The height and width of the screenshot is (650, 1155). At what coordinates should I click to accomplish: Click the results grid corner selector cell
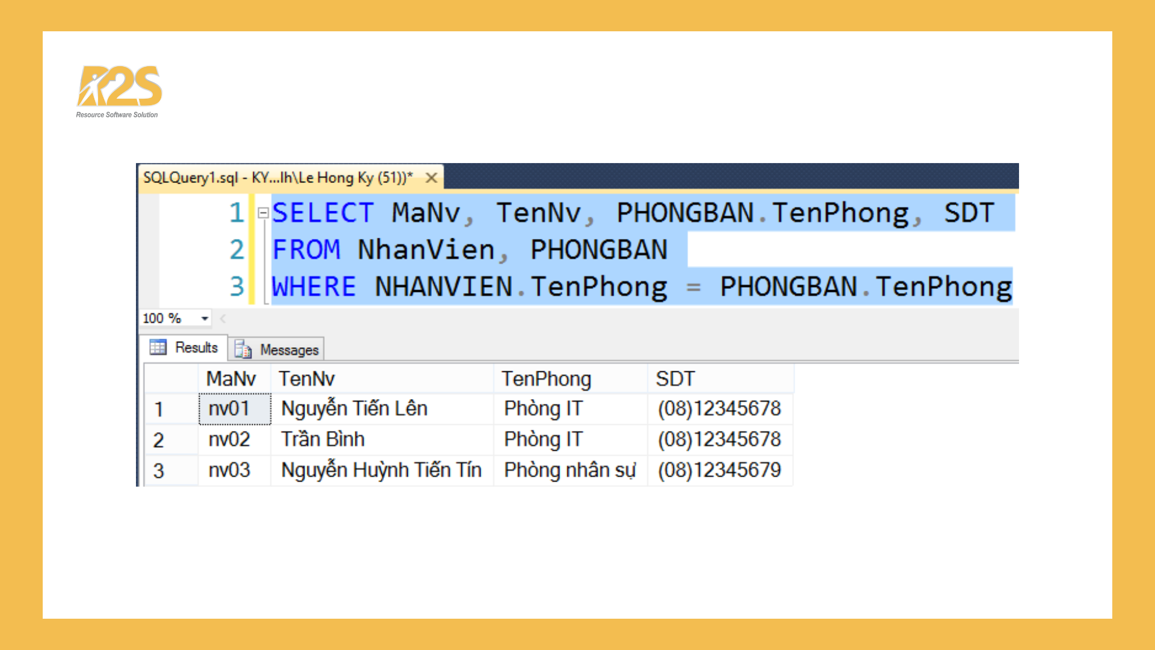[x=170, y=378]
